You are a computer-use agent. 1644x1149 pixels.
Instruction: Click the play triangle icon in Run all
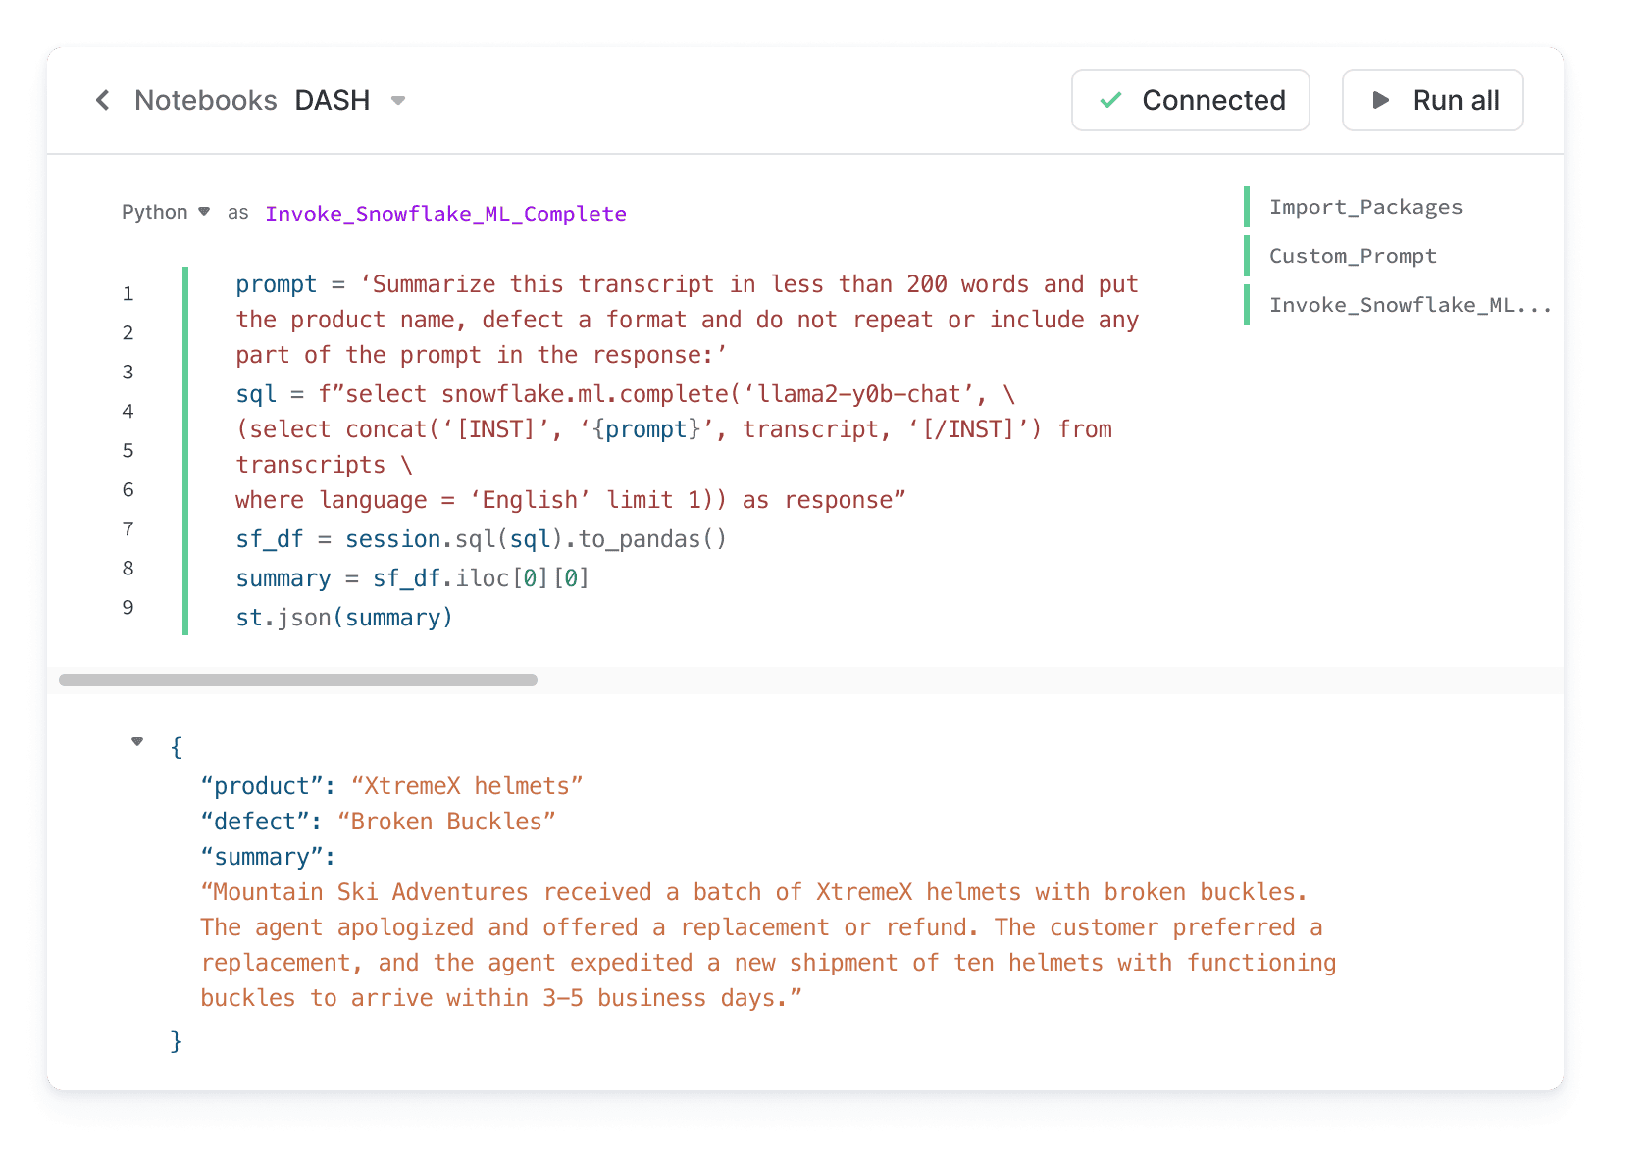pos(1380,100)
